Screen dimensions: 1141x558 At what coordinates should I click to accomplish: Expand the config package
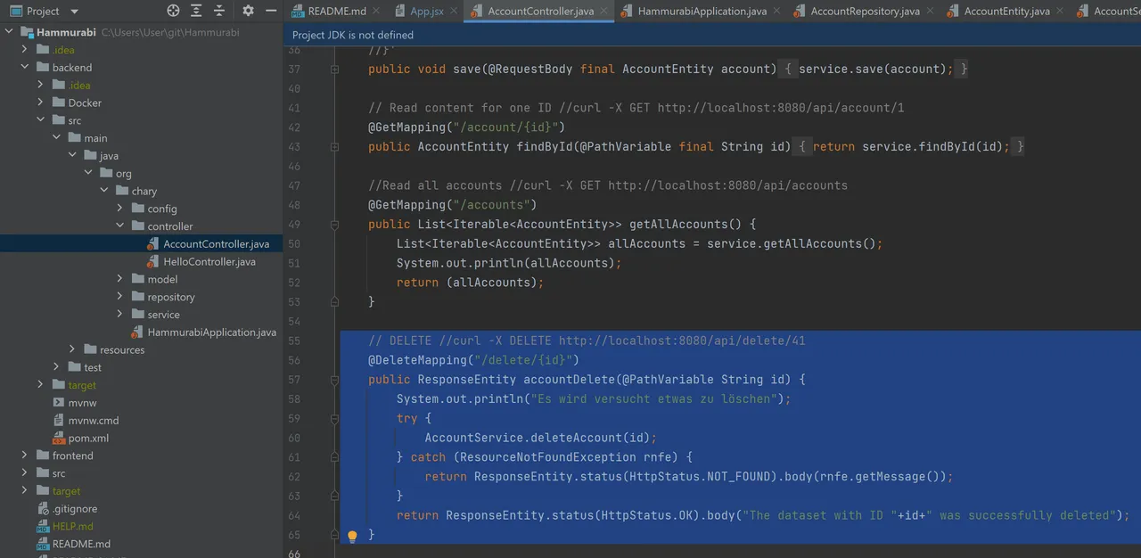click(x=120, y=209)
